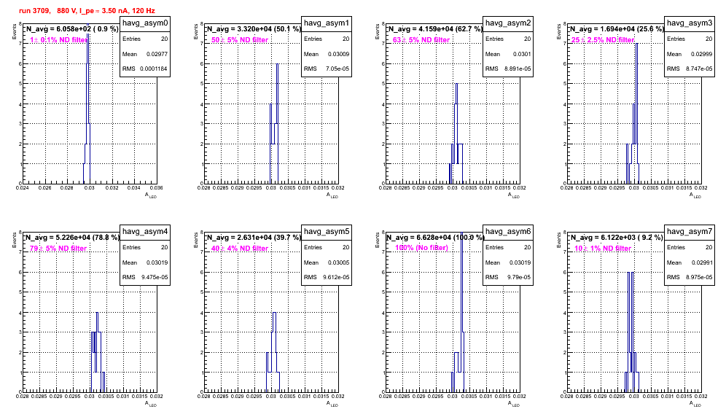Click the histogram peak in havg_asym2 plot

pyautogui.click(x=456, y=85)
